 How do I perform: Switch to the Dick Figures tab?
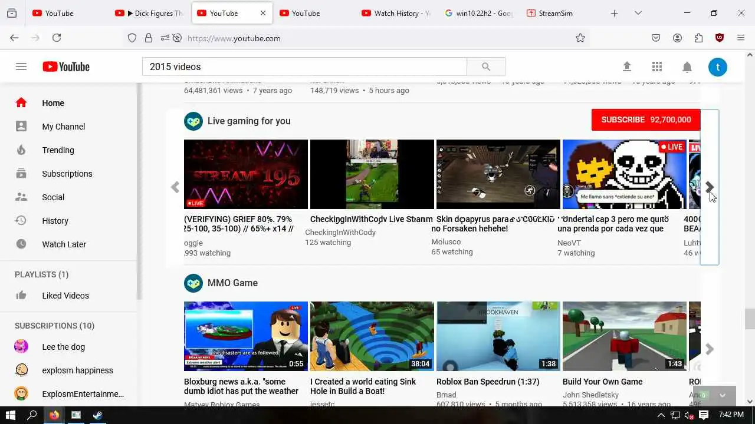(150, 13)
